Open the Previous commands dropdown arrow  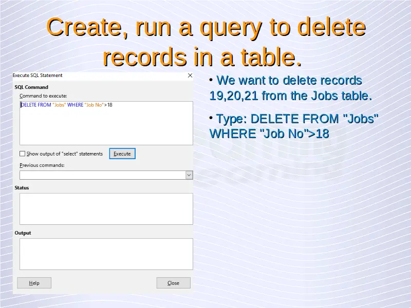[189, 175]
